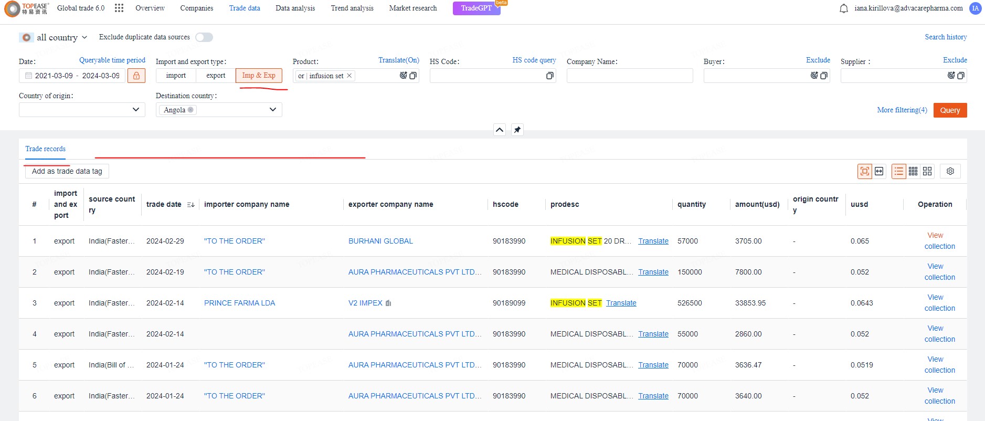This screenshot has height=421, width=985.
Task: Pin the filter panel with pushpin icon
Action: point(517,130)
